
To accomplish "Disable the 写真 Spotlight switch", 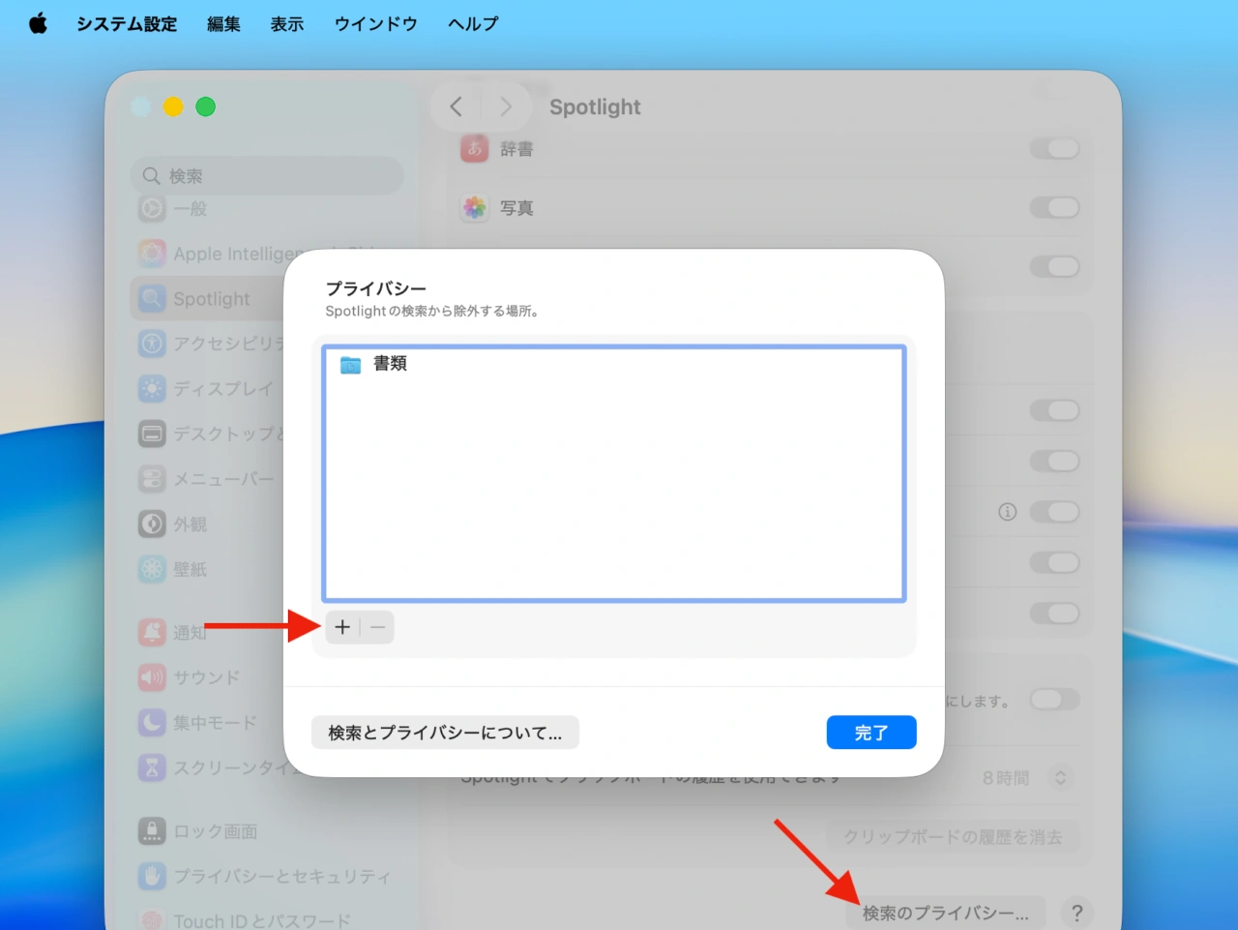I will [1054, 207].
